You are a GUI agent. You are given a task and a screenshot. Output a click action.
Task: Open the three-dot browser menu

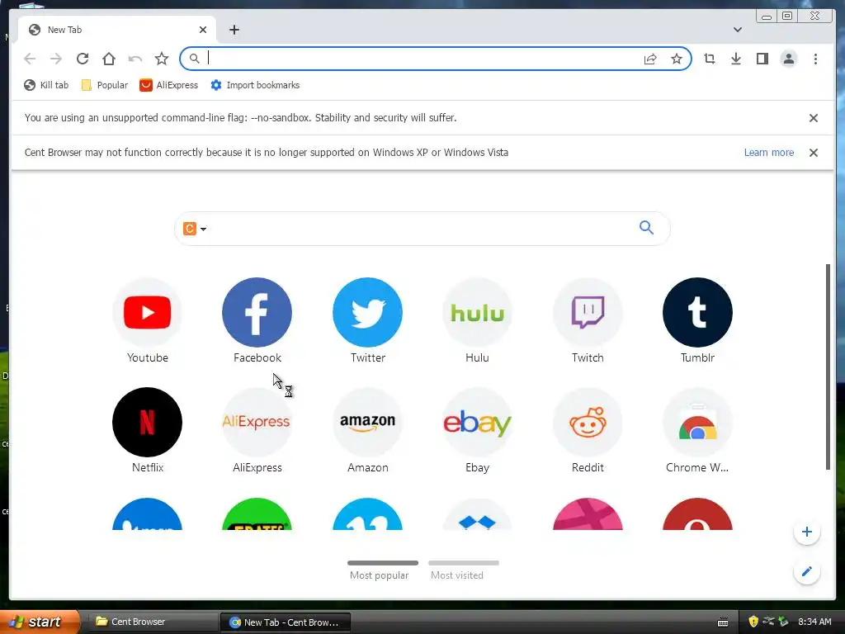click(815, 59)
